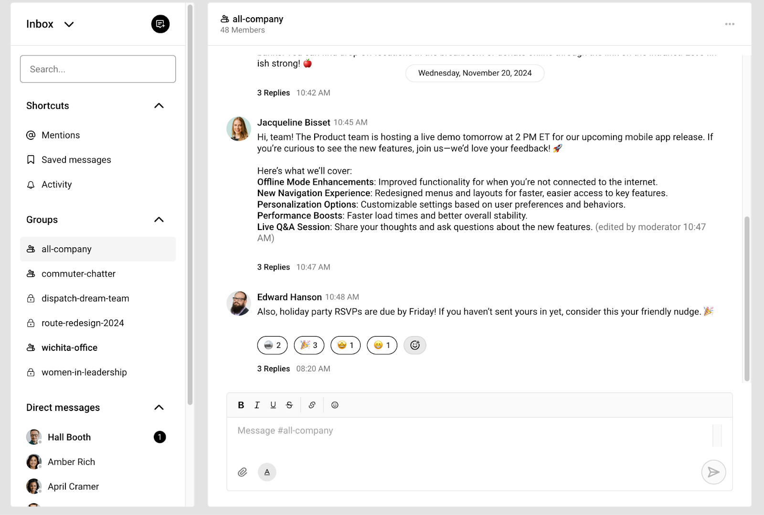This screenshot has width=764, height=515.
Task: Toggle bold formatting in the composer
Action: [240, 405]
